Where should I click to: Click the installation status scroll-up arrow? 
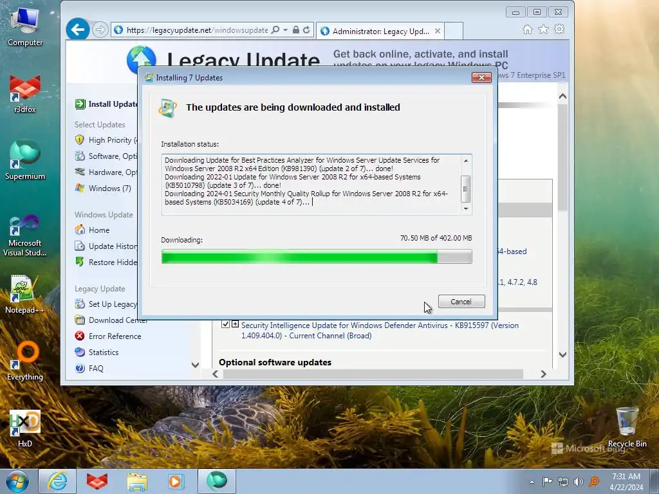pyautogui.click(x=466, y=161)
